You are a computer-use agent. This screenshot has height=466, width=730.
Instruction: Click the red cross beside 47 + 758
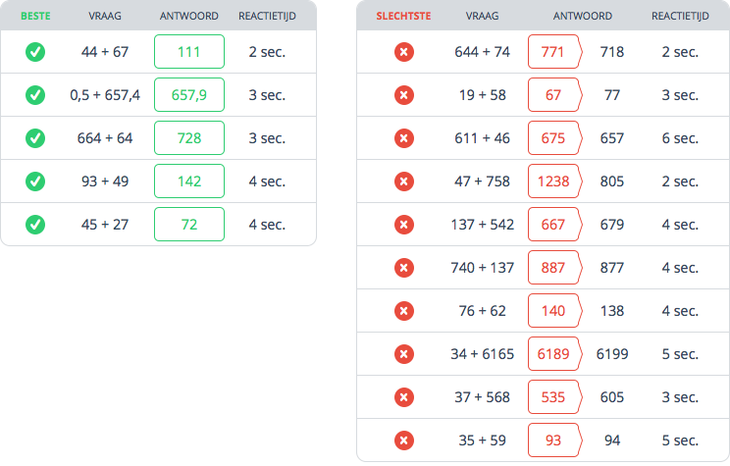404,181
